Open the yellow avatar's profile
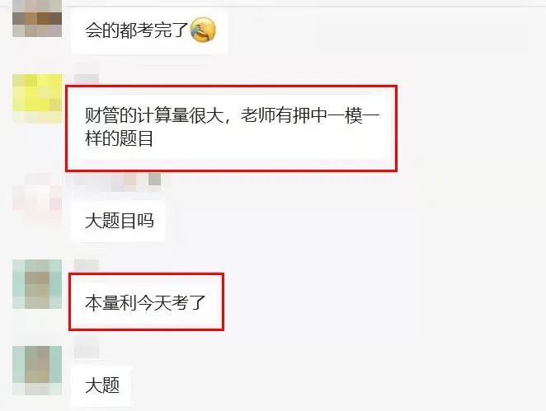This screenshot has width=546, height=411. (37, 99)
